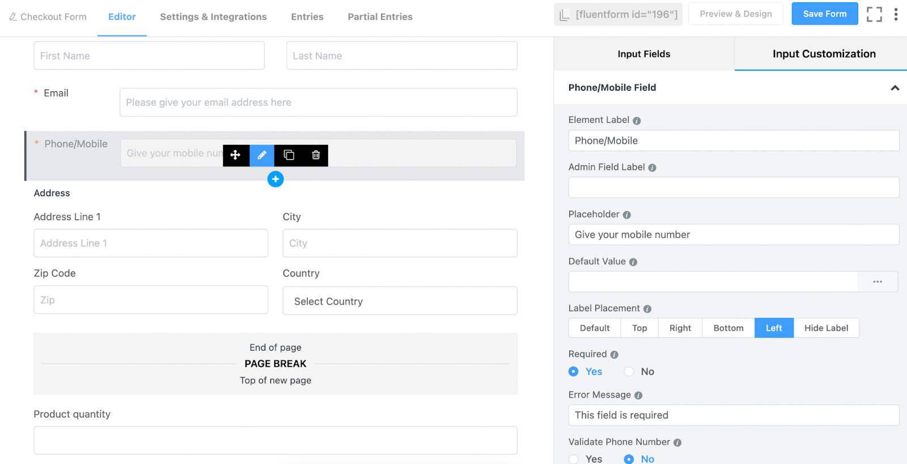This screenshot has height=464, width=907.
Task: Click the blue plus icon to add field
Action: point(276,179)
